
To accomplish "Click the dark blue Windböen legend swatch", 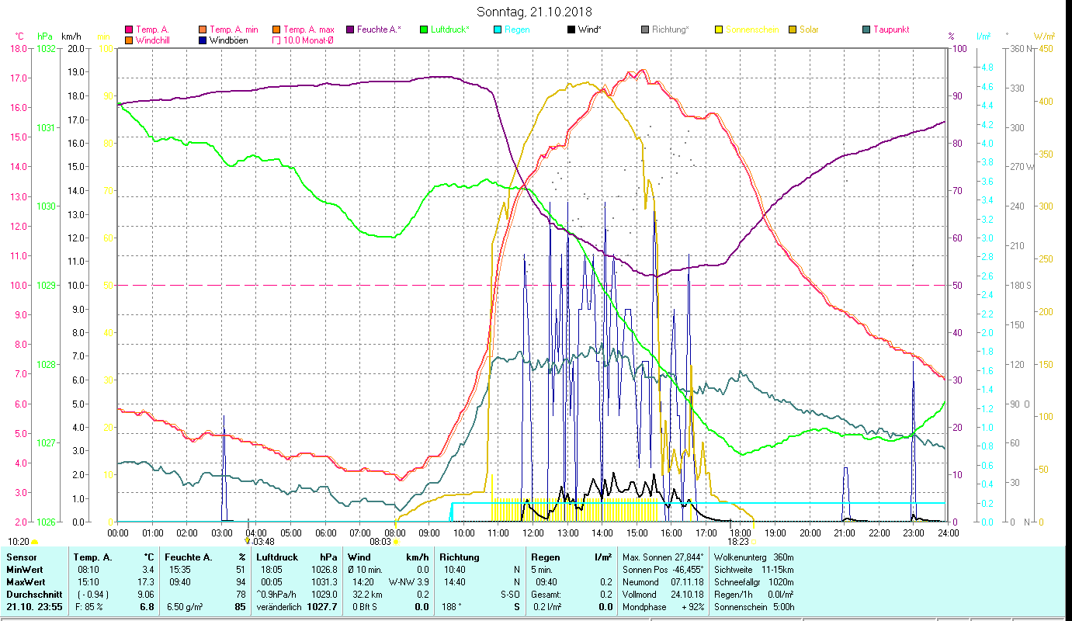I will tap(203, 40).
